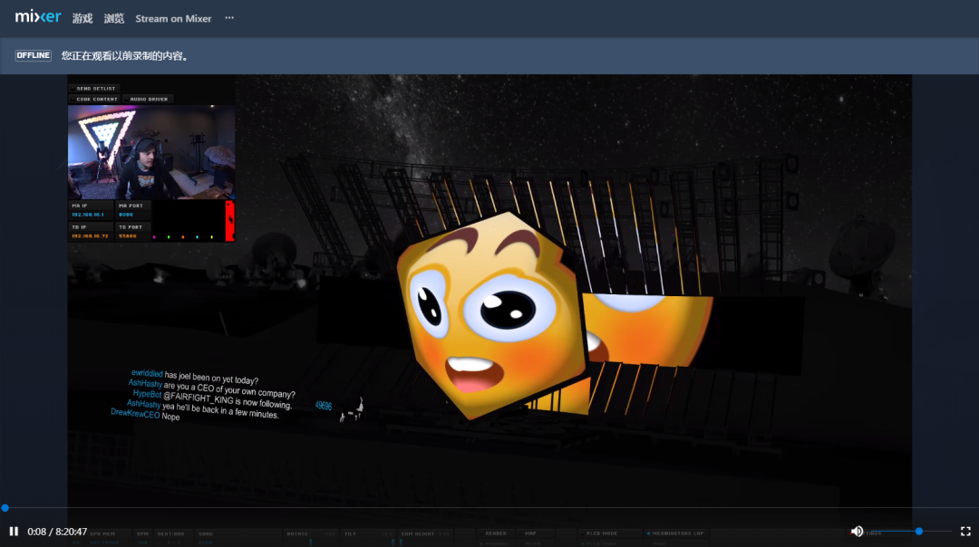
Task: Mute the volume speaker icon
Action: click(x=857, y=532)
